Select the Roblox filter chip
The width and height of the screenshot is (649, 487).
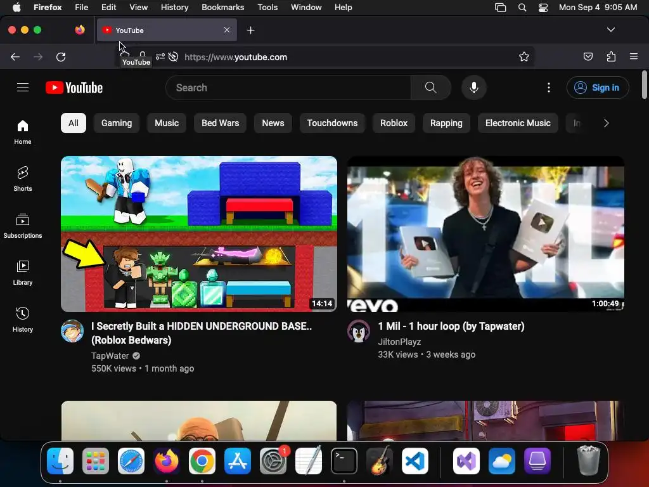394,123
